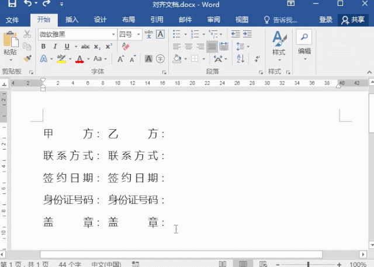
Task: Customize the Quick Access Toolbar dropdown
Action: [x=61, y=4]
